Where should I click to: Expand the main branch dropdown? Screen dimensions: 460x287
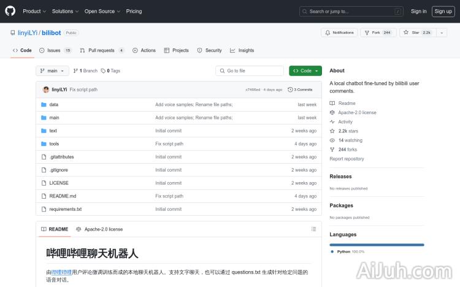[52, 71]
